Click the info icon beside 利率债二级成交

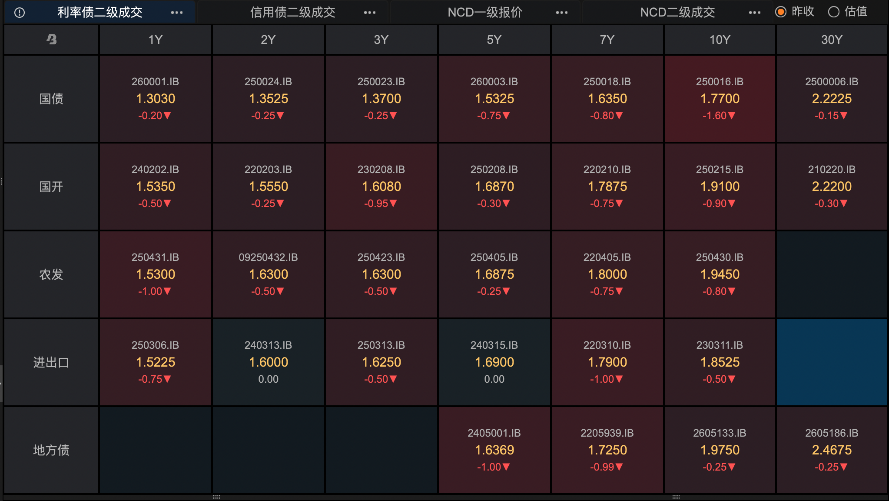click(20, 13)
